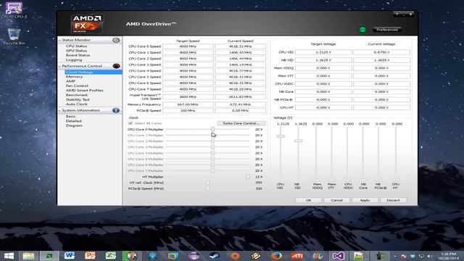The image size is (464, 261).
Task: Open GPU Status in the sidebar
Action: pyautogui.click(x=76, y=51)
